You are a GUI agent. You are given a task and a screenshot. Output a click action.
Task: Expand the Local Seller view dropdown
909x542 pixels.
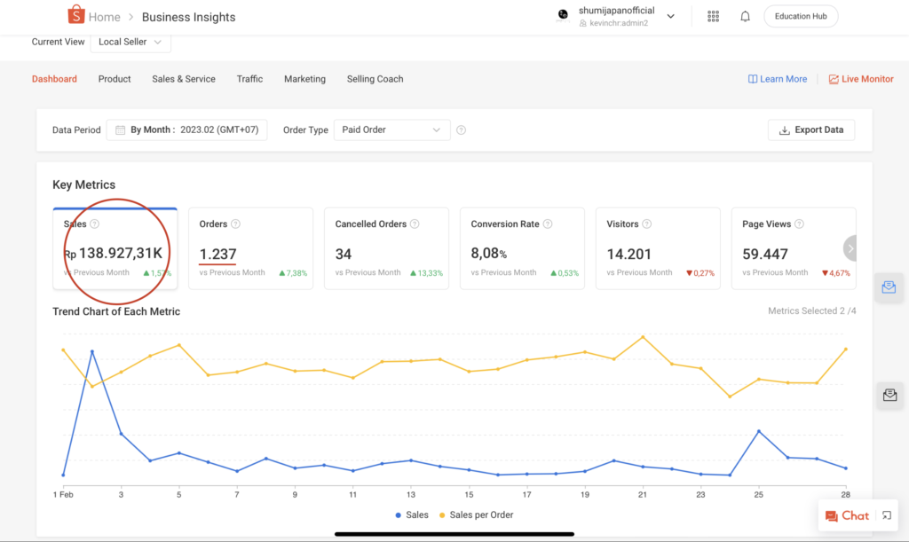pos(130,42)
